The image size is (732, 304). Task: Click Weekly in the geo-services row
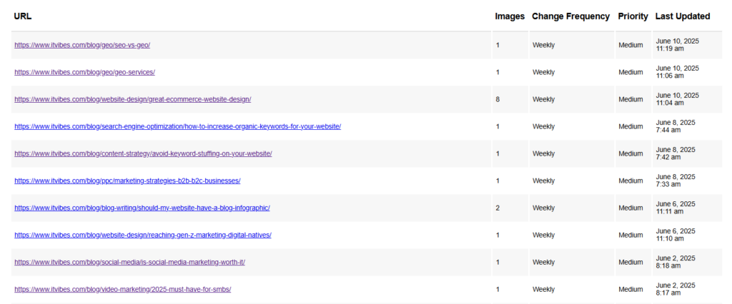pyautogui.click(x=543, y=72)
